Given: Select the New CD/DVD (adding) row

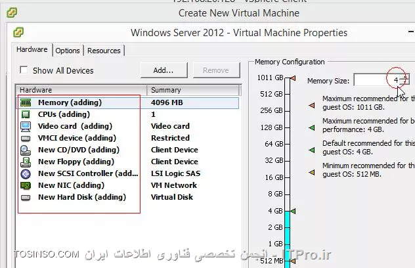Looking at the screenshot, I should pyautogui.click(x=128, y=150).
